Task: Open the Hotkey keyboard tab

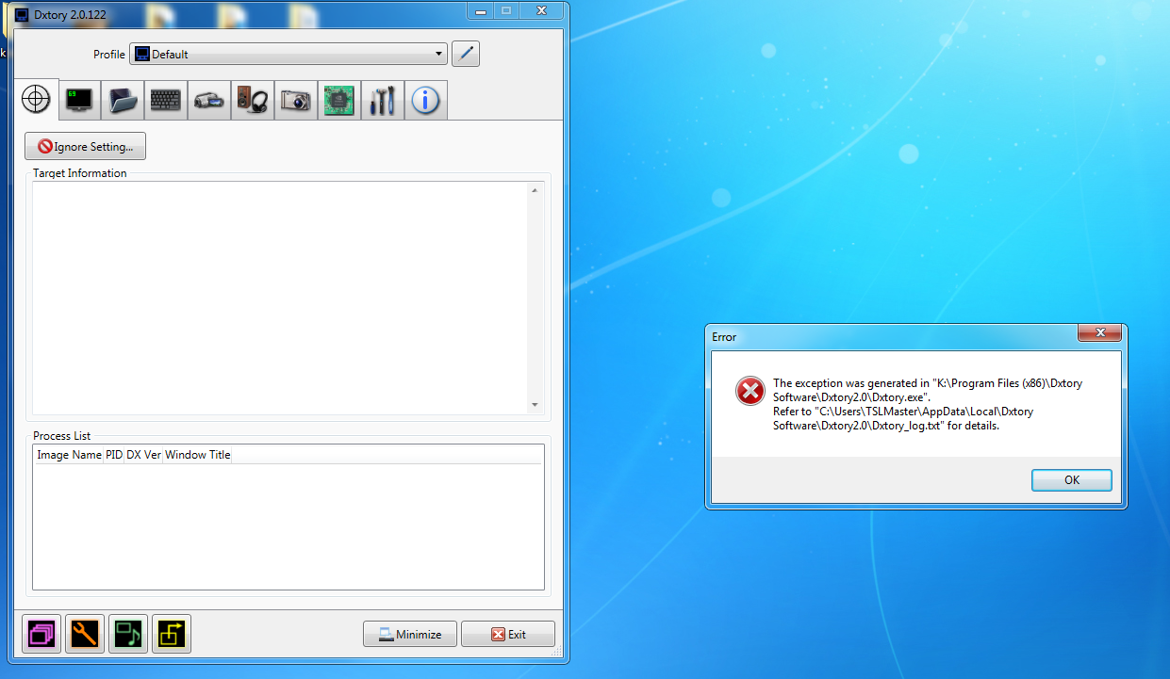Action: (166, 100)
